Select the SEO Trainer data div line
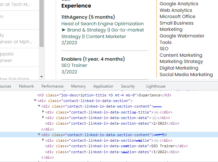Image resolution: width=218 pixels, height=162 pixels. tap(116, 146)
